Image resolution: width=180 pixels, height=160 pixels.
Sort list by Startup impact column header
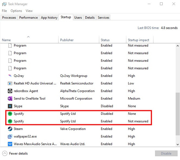[x=140, y=40]
